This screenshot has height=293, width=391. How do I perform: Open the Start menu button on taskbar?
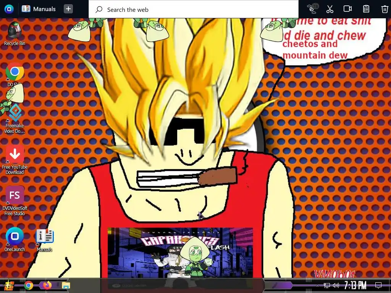tap(9, 285)
